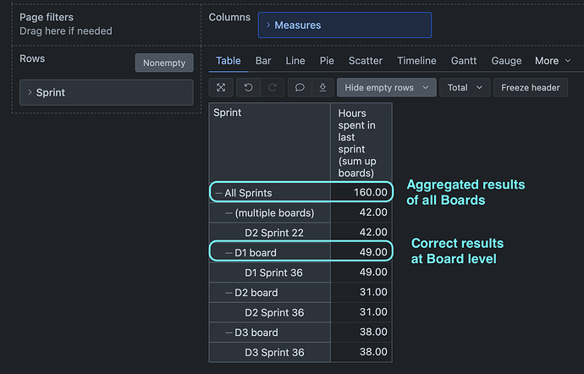Switch to the Table tab
Screen dimensions: 584x374
click(229, 61)
